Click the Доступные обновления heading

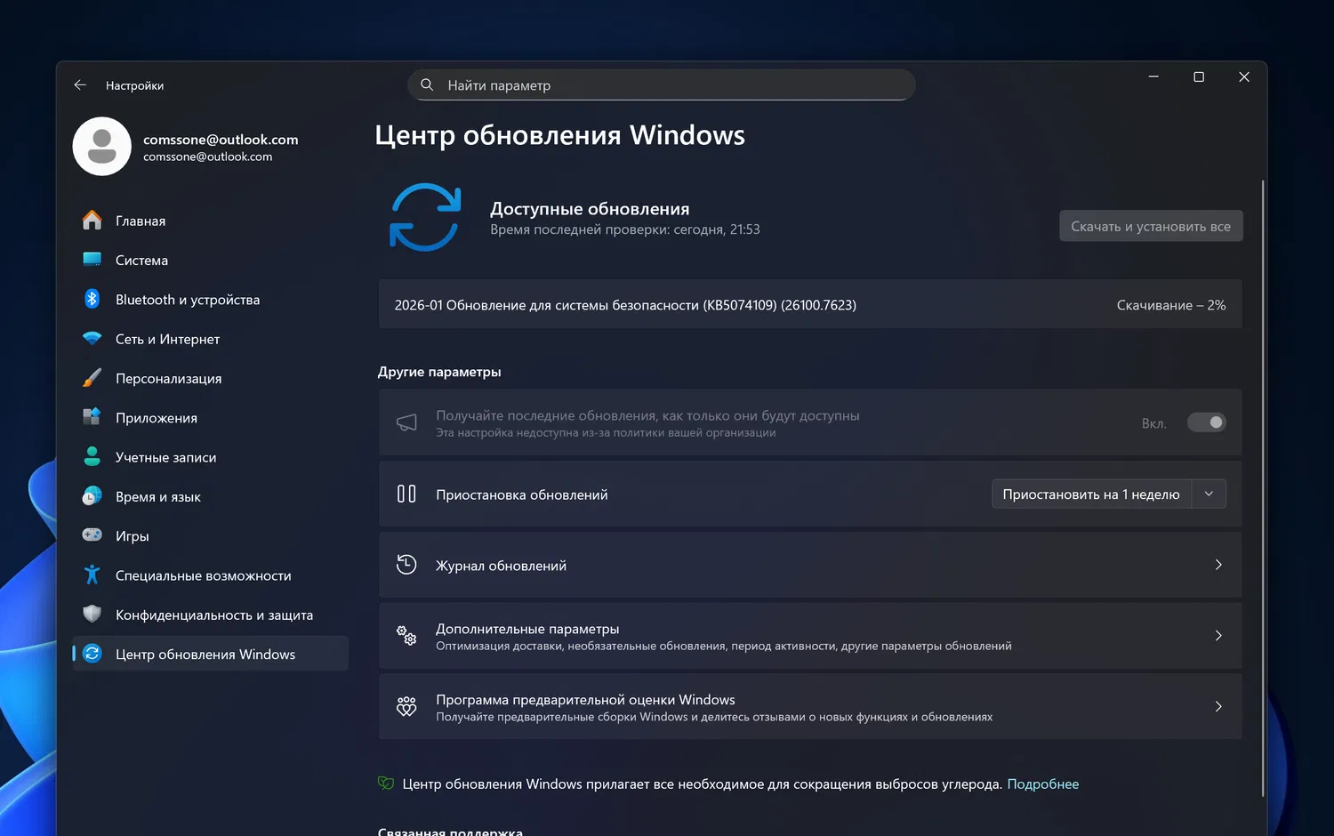[x=590, y=208]
